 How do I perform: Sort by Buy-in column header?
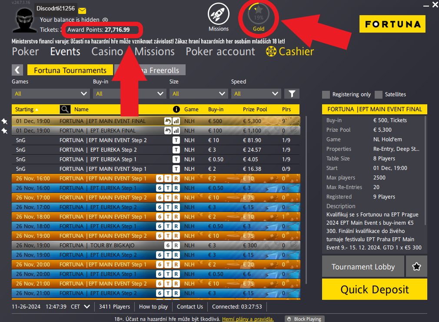pyautogui.click(x=216, y=109)
